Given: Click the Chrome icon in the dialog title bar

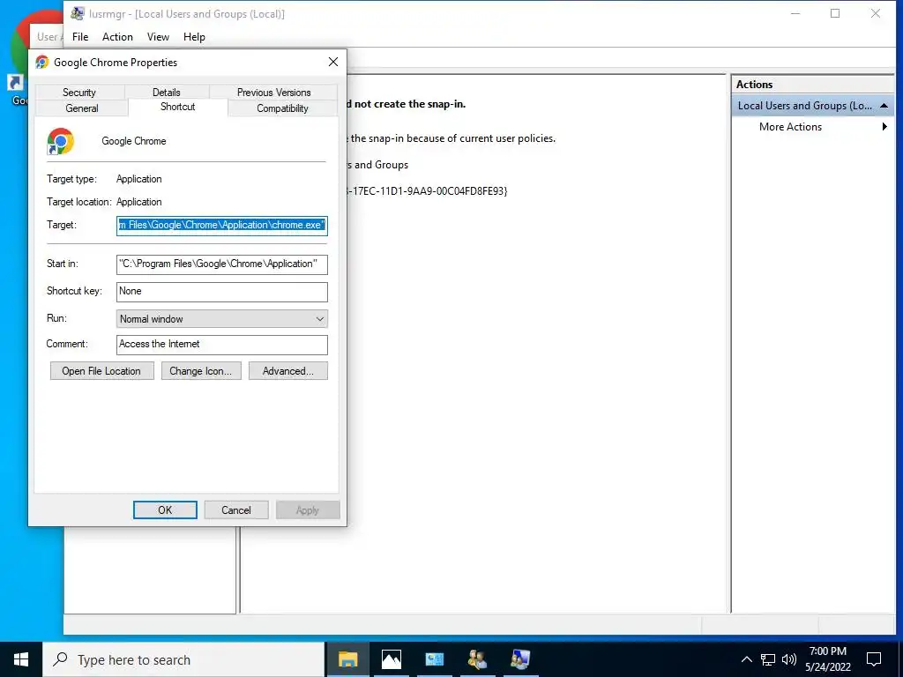Looking at the screenshot, I should (41, 63).
